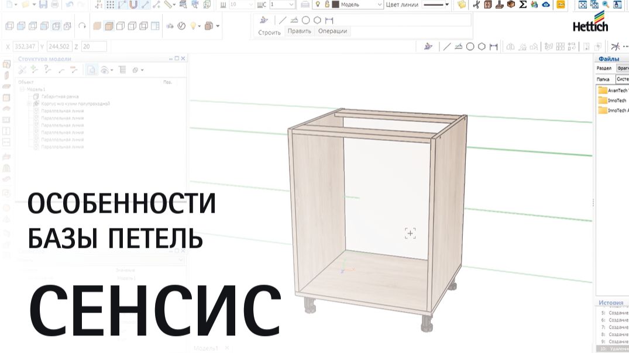Toggle the layer lock icon beside Модель
Image resolution: width=629 pixels, height=353 pixels.
pos(327,5)
